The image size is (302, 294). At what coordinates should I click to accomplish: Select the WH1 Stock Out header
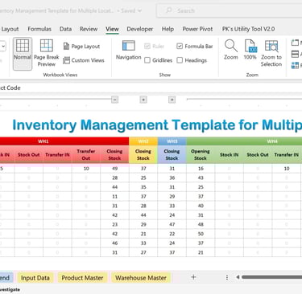pos(29,154)
